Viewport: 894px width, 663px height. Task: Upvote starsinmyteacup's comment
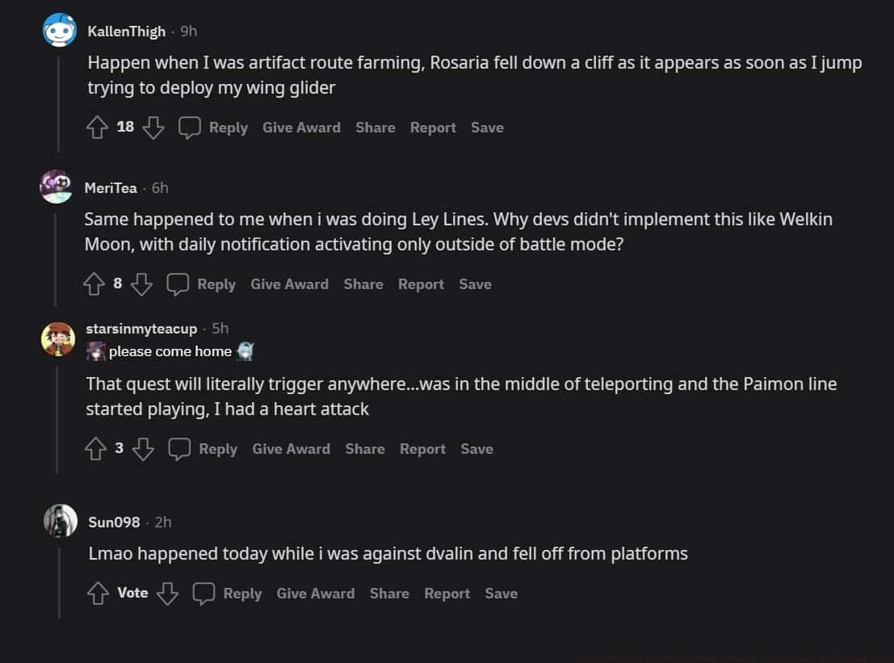click(95, 449)
